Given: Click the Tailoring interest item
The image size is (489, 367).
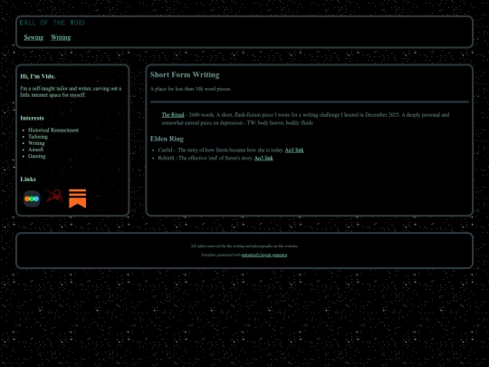Looking at the screenshot, I should 38,137.
